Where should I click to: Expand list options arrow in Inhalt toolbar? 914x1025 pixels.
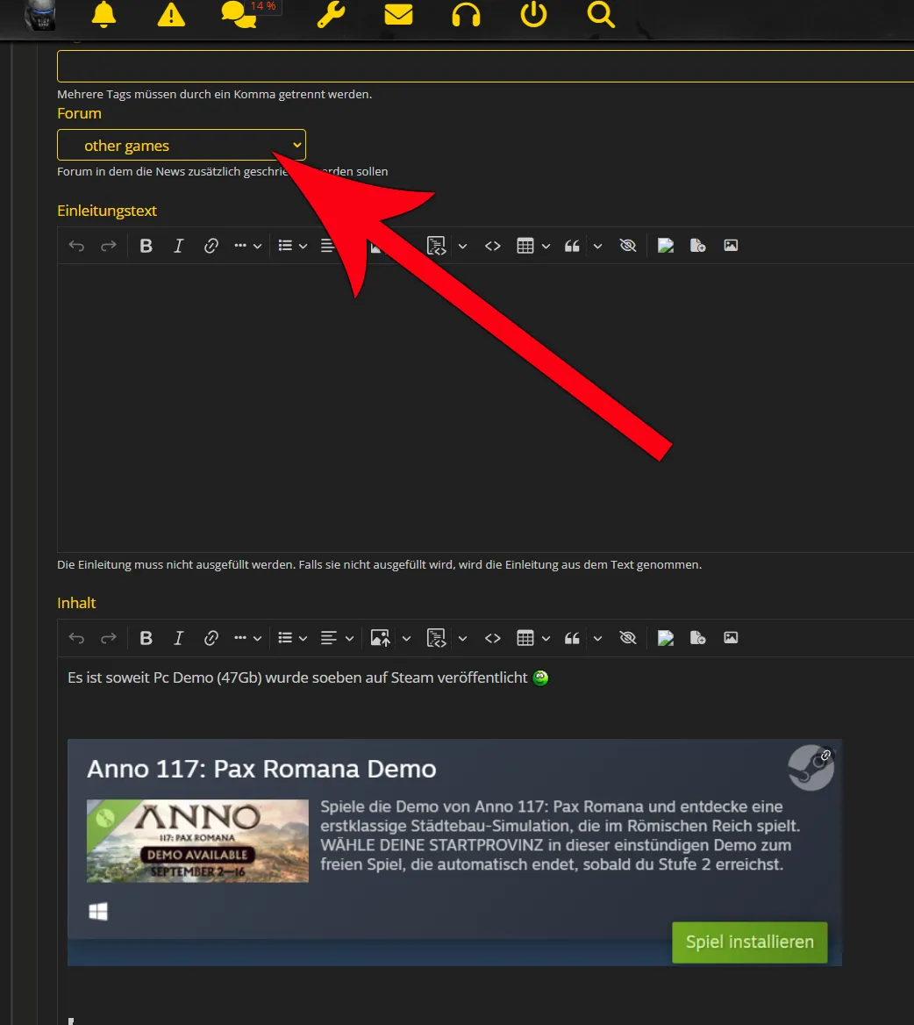coord(303,639)
